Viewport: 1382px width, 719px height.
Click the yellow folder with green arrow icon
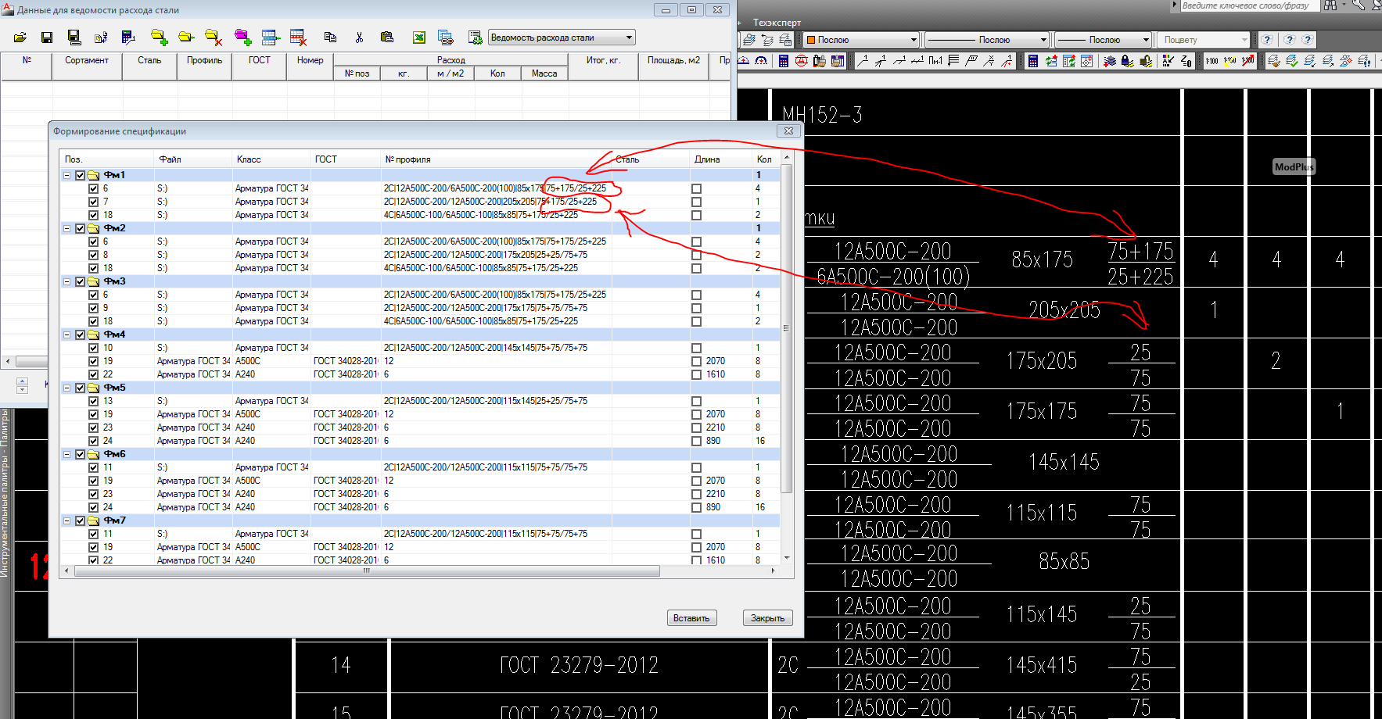186,38
